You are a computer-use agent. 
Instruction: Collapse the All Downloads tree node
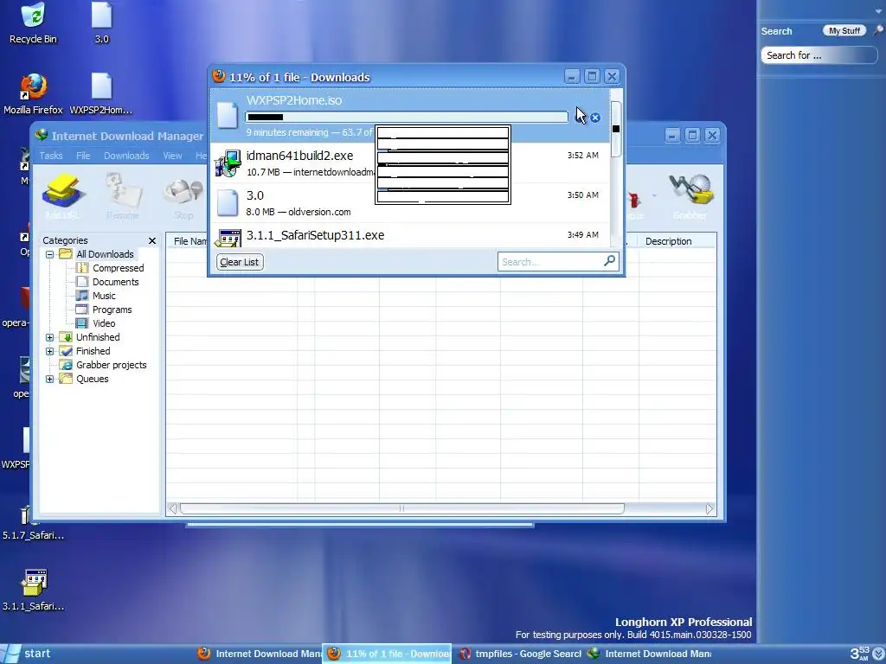49,254
